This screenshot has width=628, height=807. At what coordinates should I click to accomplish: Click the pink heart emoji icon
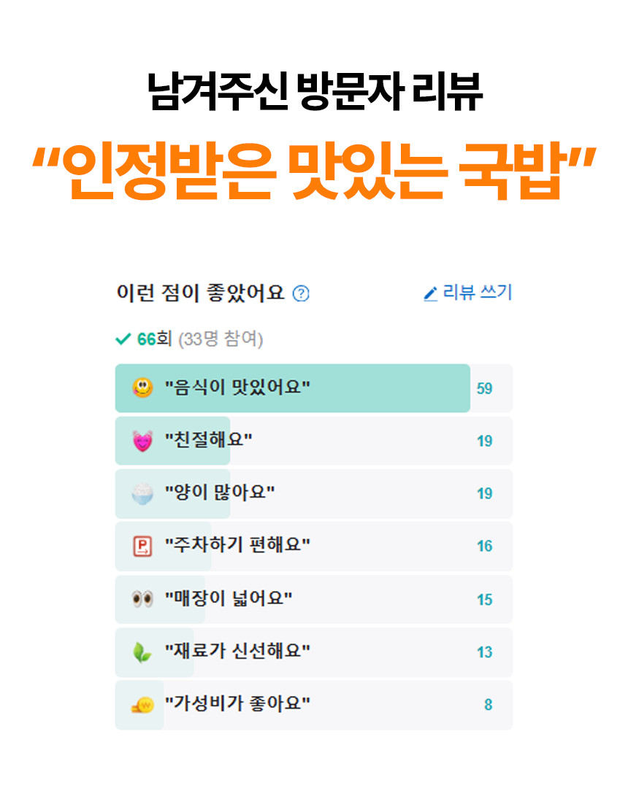142,441
